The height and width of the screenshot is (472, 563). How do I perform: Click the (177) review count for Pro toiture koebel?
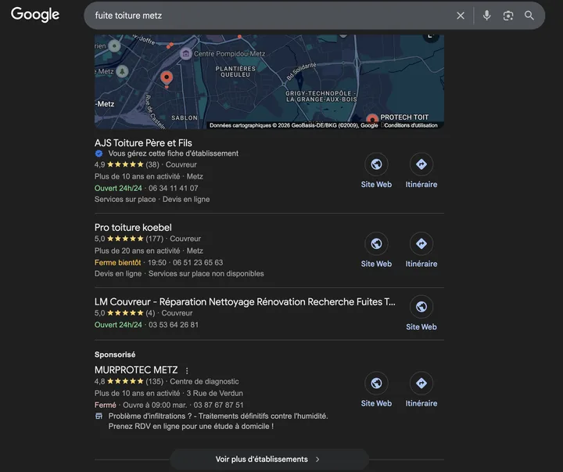click(154, 239)
